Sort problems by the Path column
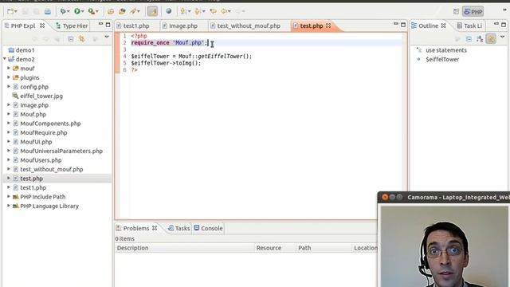510x287 pixels. click(x=324, y=248)
